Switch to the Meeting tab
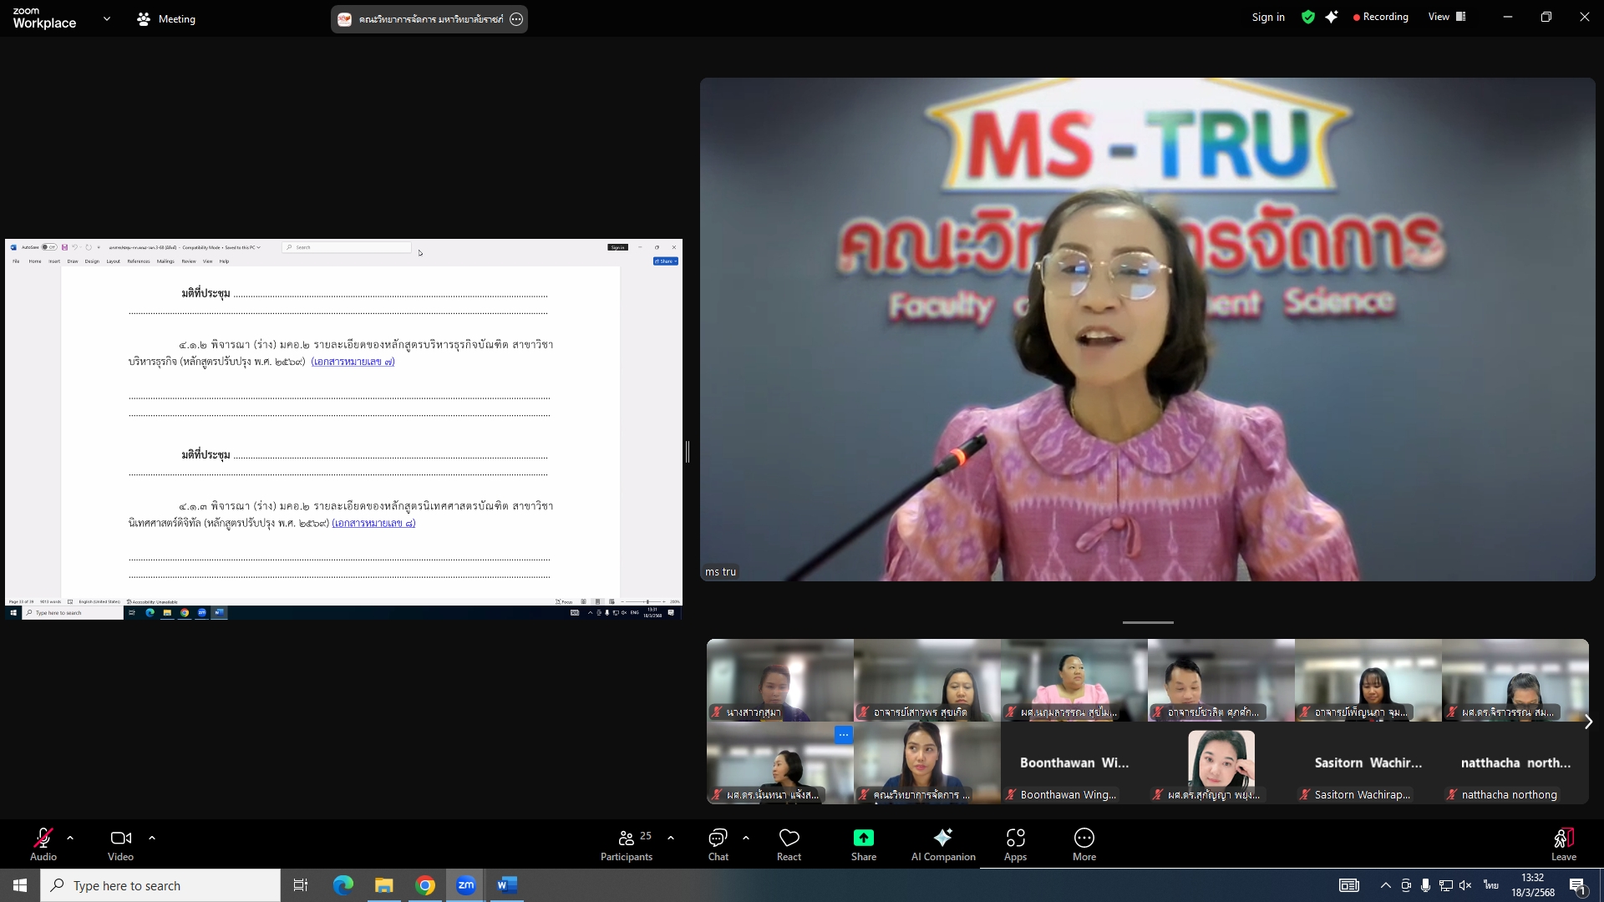Image resolution: width=1604 pixels, height=902 pixels. point(166,18)
